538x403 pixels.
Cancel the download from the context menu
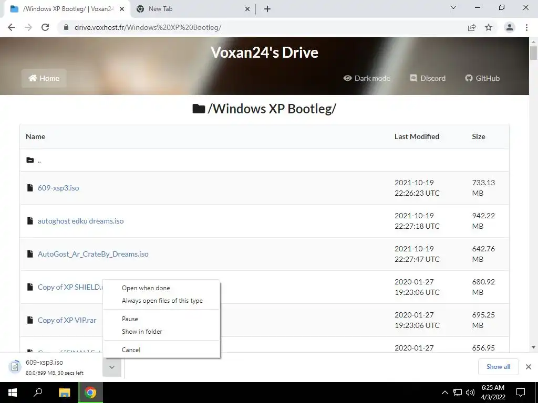161,349
